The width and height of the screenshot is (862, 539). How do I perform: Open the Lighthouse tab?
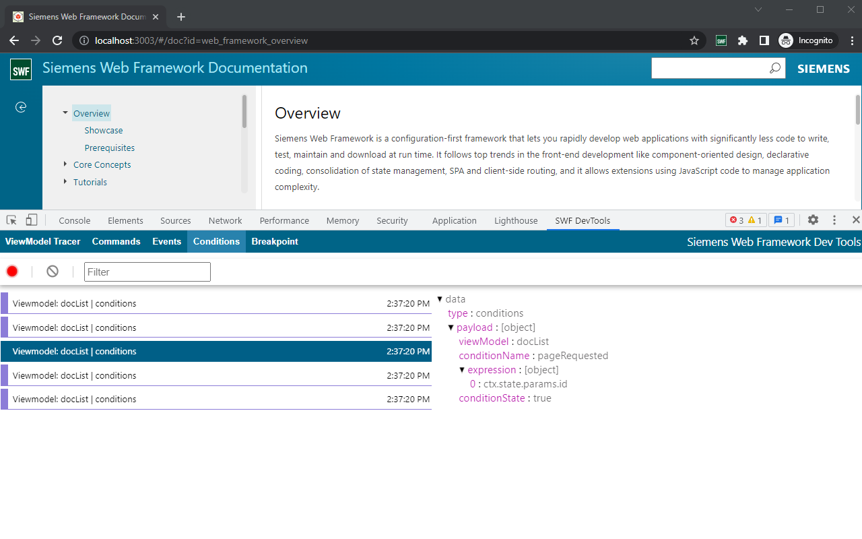click(516, 220)
